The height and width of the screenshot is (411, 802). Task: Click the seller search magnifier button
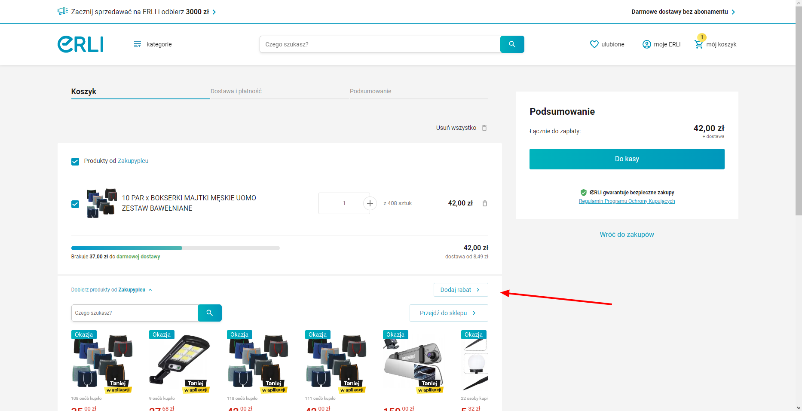point(210,313)
